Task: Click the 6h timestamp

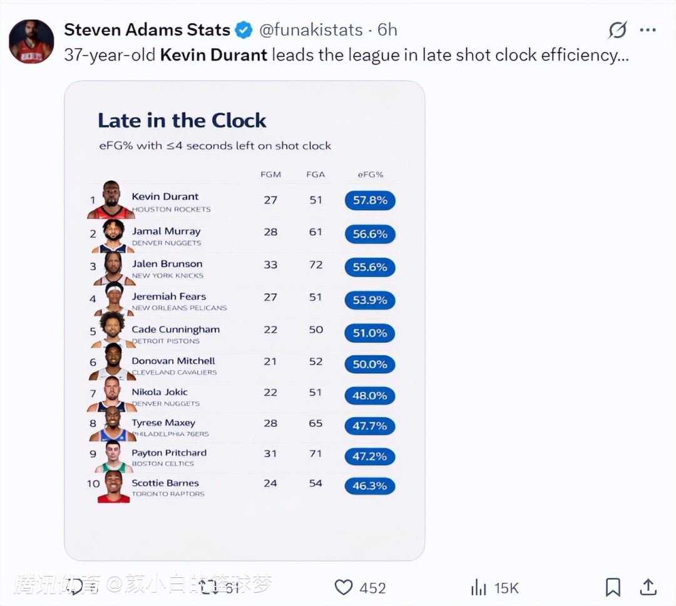Action: point(387,30)
